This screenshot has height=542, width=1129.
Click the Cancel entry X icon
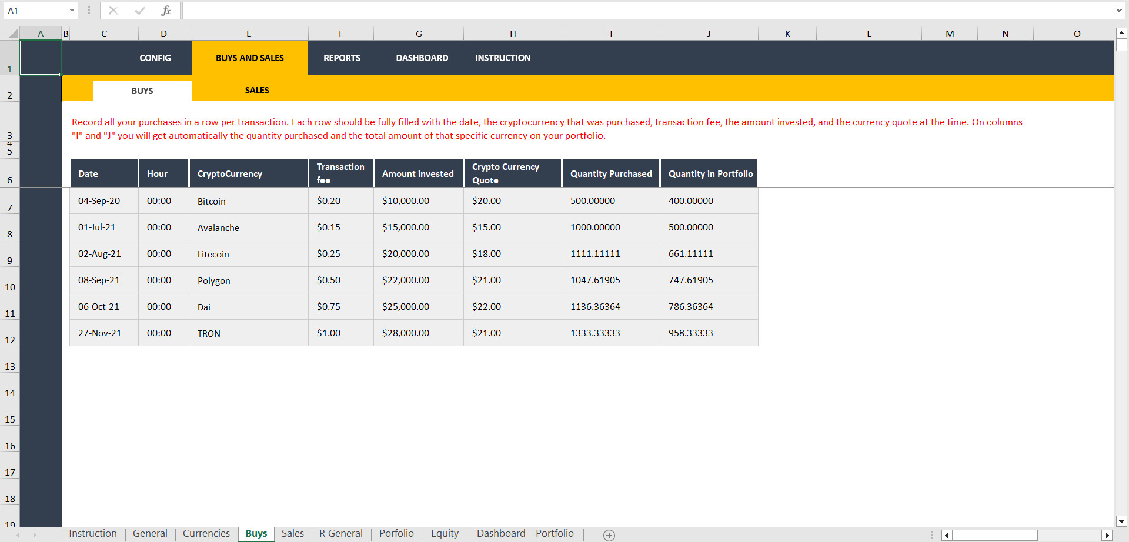(113, 11)
